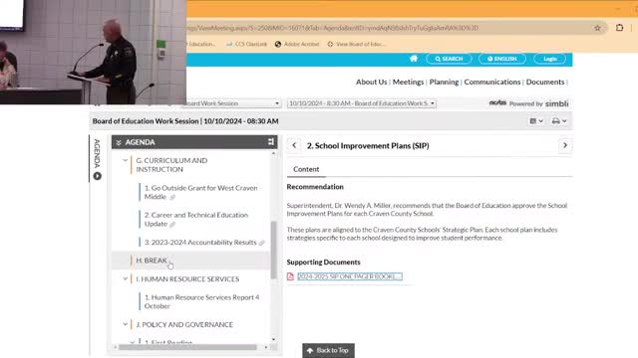The width and height of the screenshot is (638, 358).
Task: Click the agenda scroll up arrow
Action: coord(273,153)
